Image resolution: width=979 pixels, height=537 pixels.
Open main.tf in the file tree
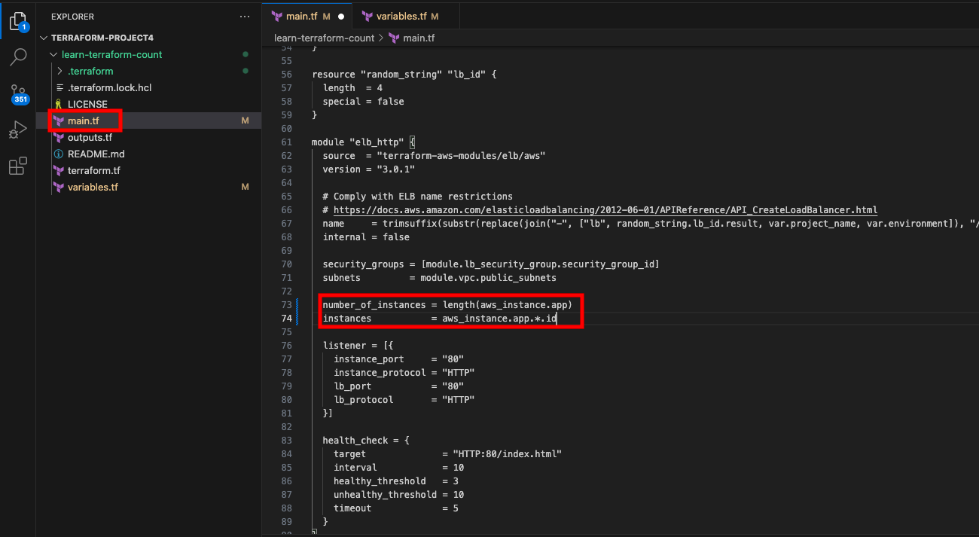pos(83,121)
